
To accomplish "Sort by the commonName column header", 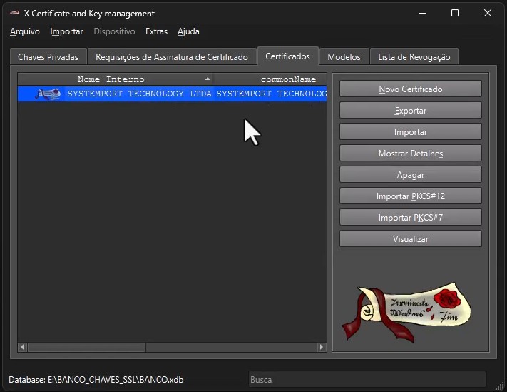I will point(288,79).
